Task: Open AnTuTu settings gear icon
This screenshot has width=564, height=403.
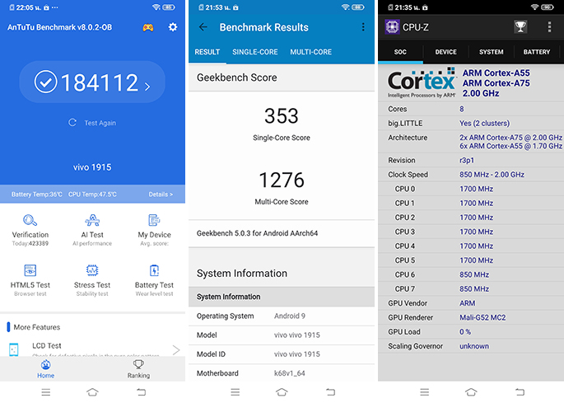Action: 173,27
